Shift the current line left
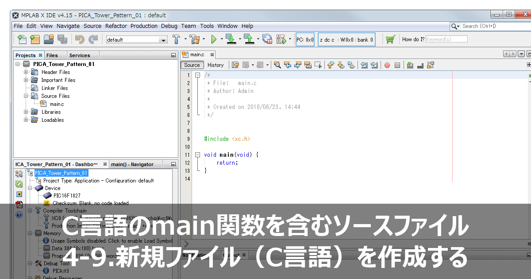 coord(364,65)
